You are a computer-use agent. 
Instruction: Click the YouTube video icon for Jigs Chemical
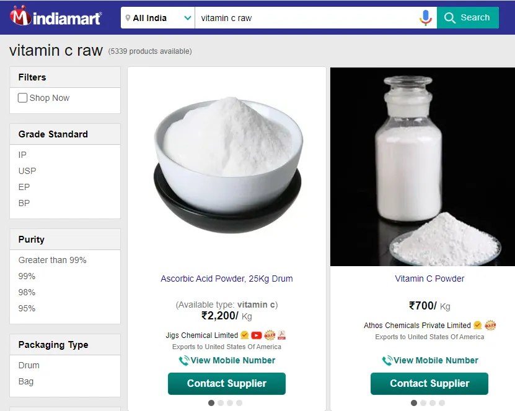(257, 335)
